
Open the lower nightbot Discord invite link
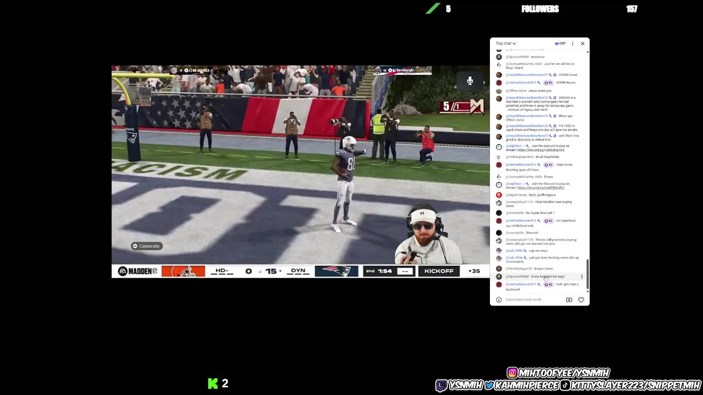click(540, 188)
